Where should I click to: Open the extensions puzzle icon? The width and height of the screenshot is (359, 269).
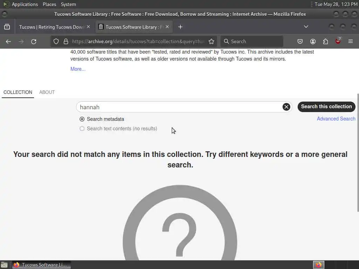325,41
